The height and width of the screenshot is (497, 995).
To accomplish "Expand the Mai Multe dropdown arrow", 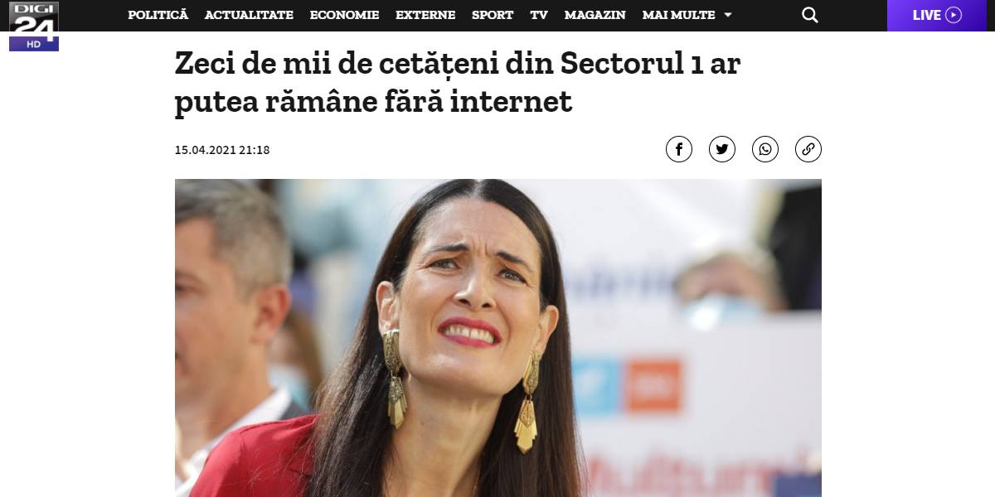I will [728, 15].
